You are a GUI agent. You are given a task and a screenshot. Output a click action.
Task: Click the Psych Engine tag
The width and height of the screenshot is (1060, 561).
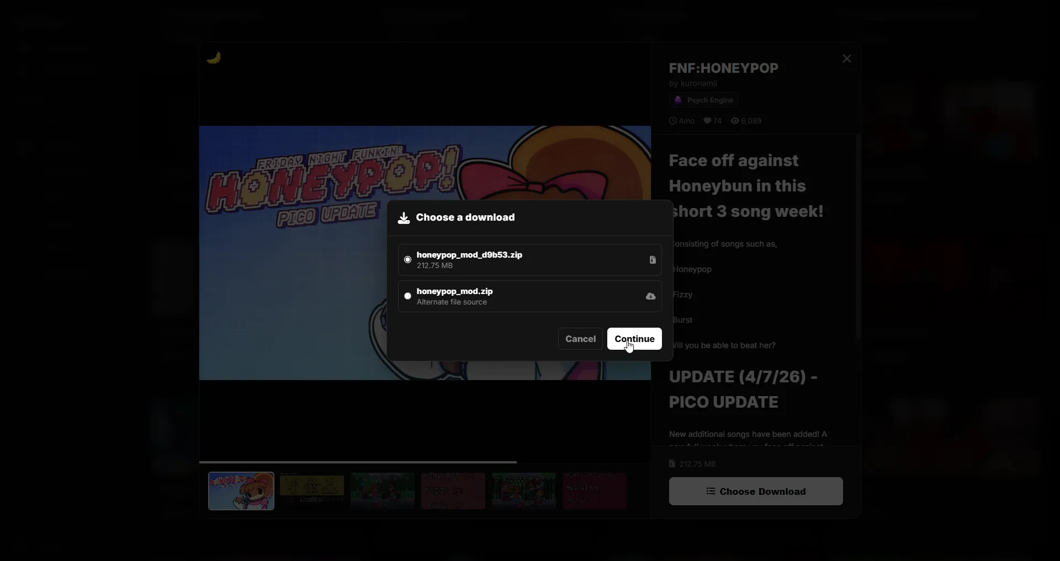[704, 100]
